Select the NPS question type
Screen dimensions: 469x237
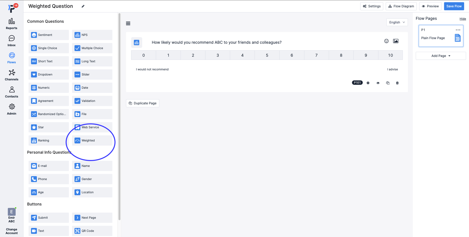(x=92, y=35)
